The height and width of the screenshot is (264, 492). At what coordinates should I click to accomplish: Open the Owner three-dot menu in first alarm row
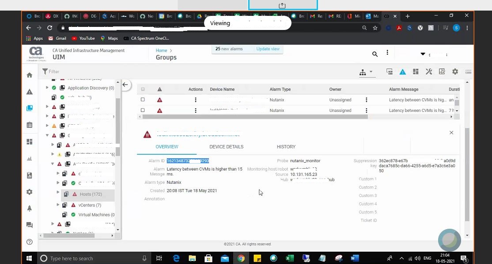click(366, 100)
